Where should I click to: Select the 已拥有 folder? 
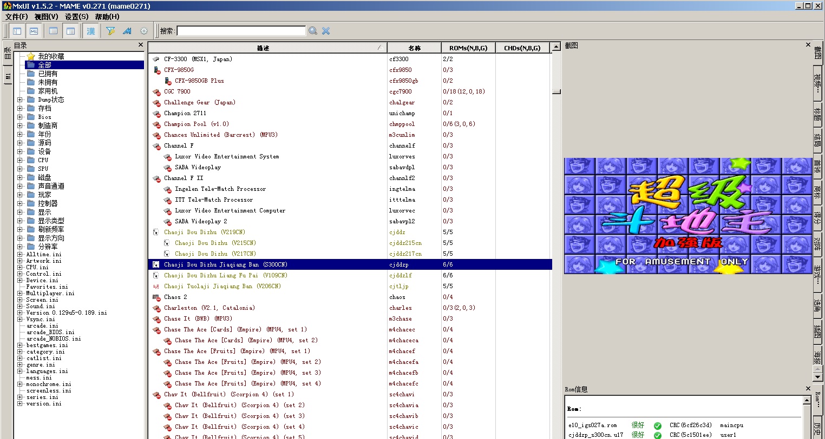tap(42, 74)
